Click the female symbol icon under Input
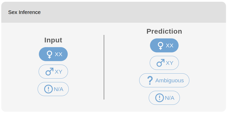 49,54
